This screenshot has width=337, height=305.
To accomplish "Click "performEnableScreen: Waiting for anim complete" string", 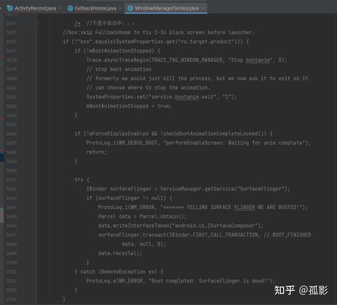I will pos(234,143).
